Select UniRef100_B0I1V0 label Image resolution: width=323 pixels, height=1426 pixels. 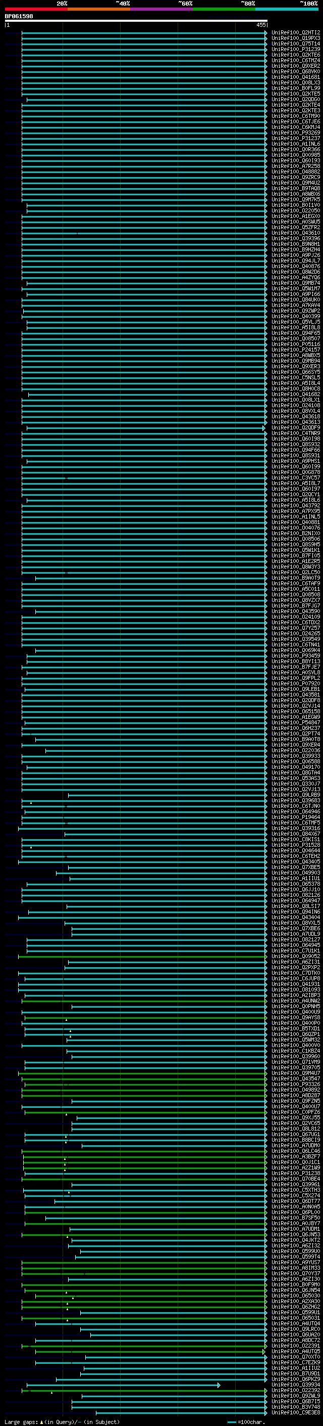pyautogui.click(x=296, y=205)
